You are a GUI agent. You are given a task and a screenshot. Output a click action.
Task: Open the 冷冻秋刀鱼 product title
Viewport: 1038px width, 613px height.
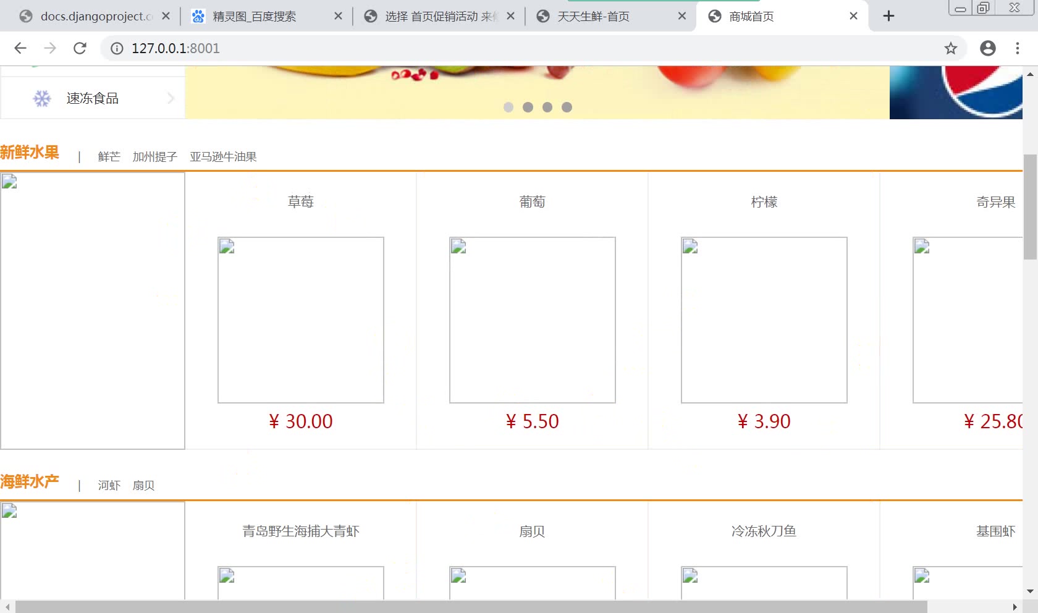(764, 531)
